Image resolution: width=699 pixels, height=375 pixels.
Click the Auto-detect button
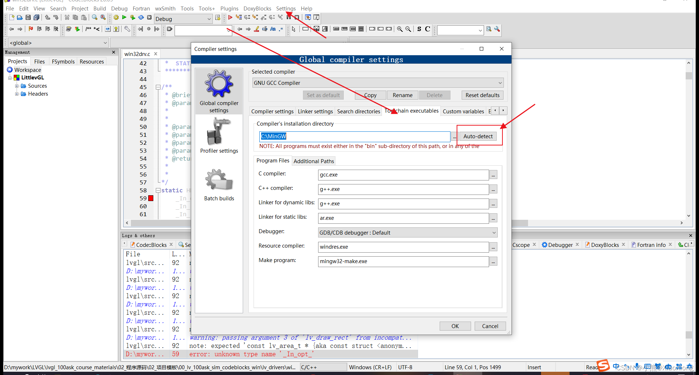(478, 136)
